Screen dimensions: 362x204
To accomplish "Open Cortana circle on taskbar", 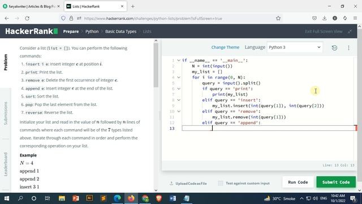I will pos(34,198).
